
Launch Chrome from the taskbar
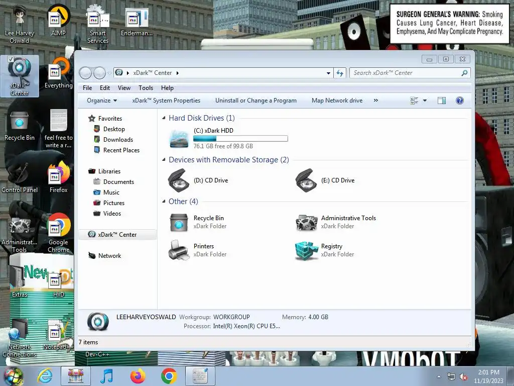pos(169,376)
